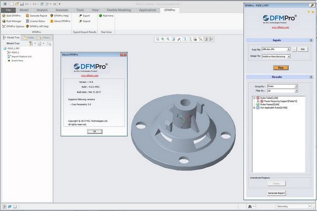
Task: Switch to the Model ribbon tab
Action: [24, 10]
